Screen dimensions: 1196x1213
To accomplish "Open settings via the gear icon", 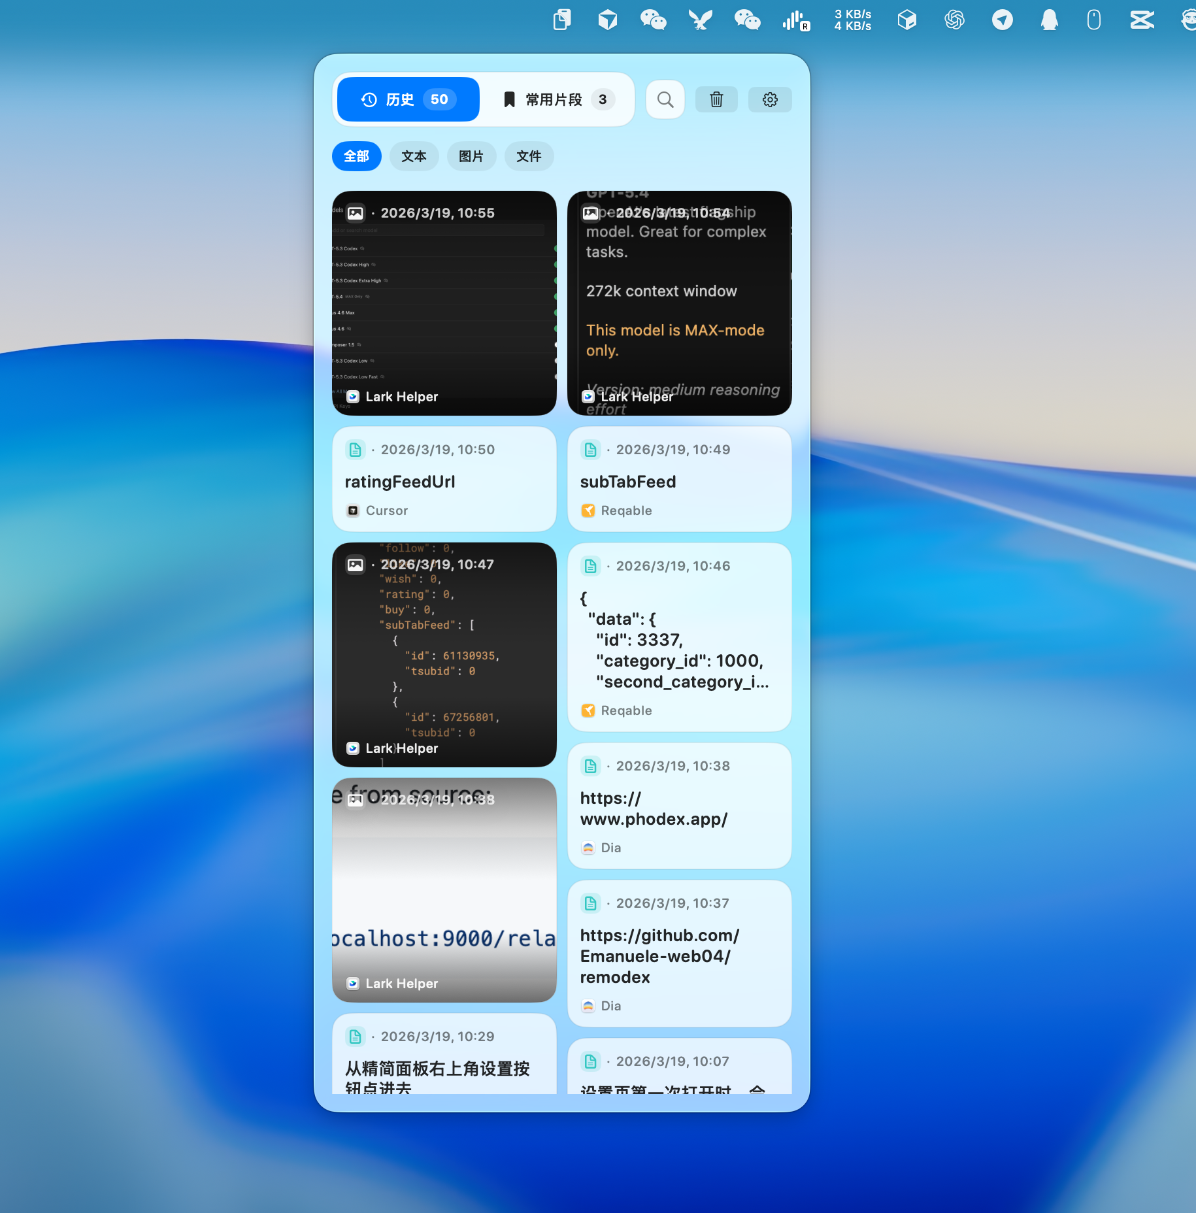I will [770, 99].
